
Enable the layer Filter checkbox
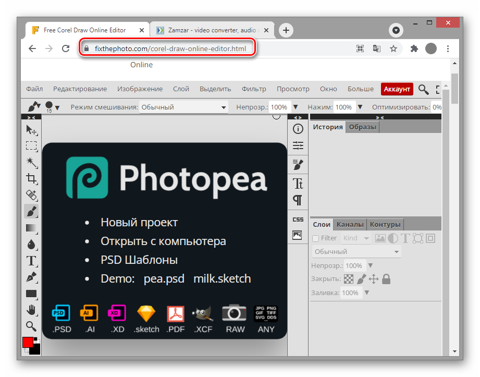click(x=315, y=239)
